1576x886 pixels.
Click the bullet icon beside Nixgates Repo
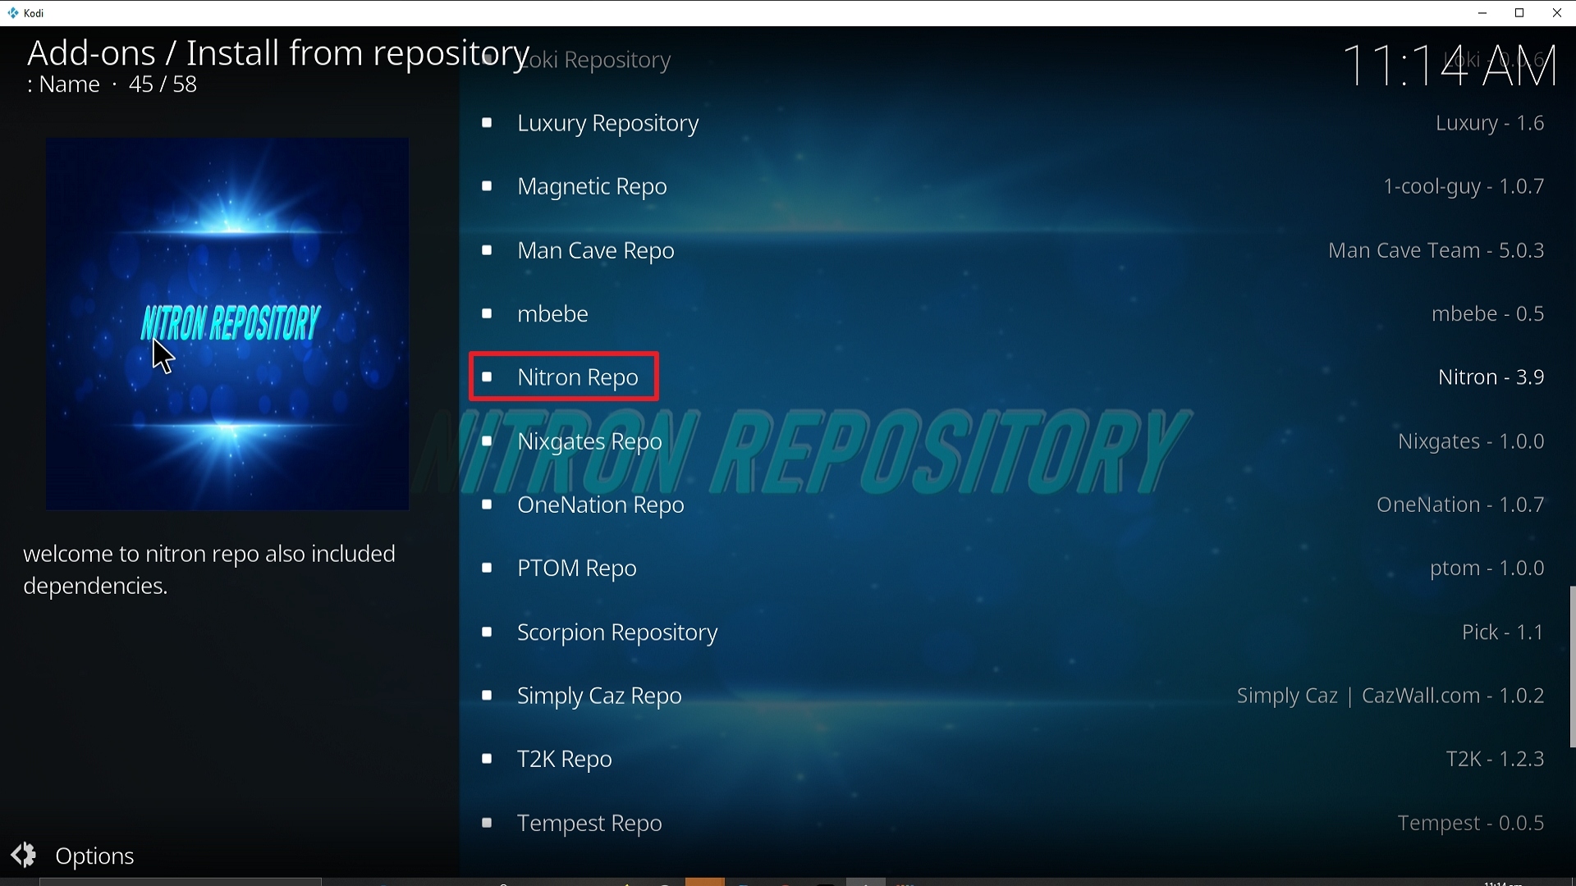coord(487,441)
